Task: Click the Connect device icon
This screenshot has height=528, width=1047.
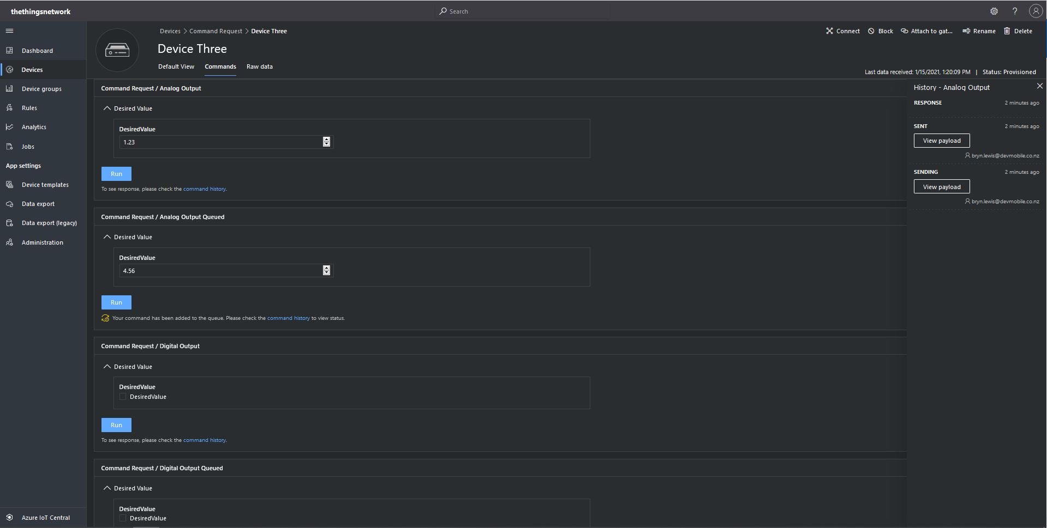Action: 829,31
